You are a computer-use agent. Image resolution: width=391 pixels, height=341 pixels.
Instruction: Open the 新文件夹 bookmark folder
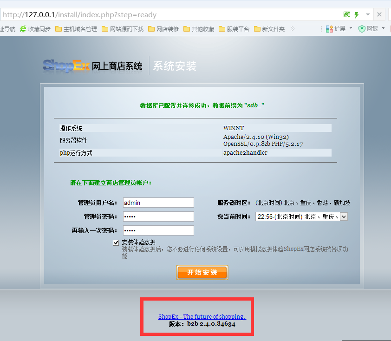point(269,29)
